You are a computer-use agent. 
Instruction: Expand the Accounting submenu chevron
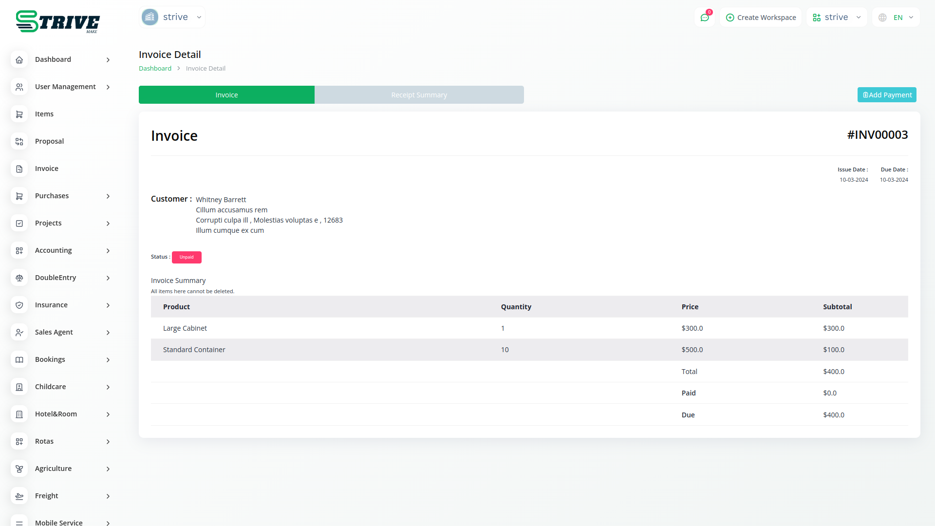[x=108, y=250]
